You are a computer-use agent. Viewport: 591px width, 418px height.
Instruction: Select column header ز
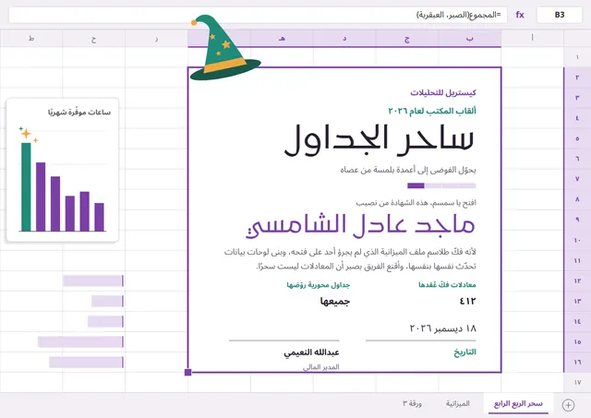point(156,38)
